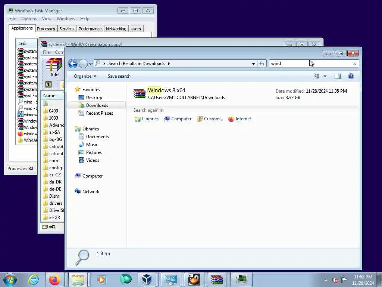382x287 pixels.
Task: Open the Organize menu
Action: coord(85,76)
